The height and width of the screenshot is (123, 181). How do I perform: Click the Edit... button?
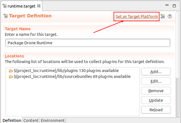156,81
